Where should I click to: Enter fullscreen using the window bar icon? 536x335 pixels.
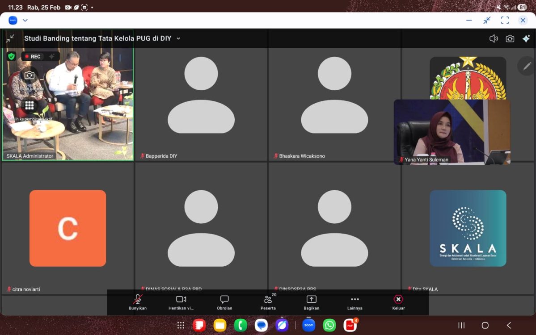(505, 20)
